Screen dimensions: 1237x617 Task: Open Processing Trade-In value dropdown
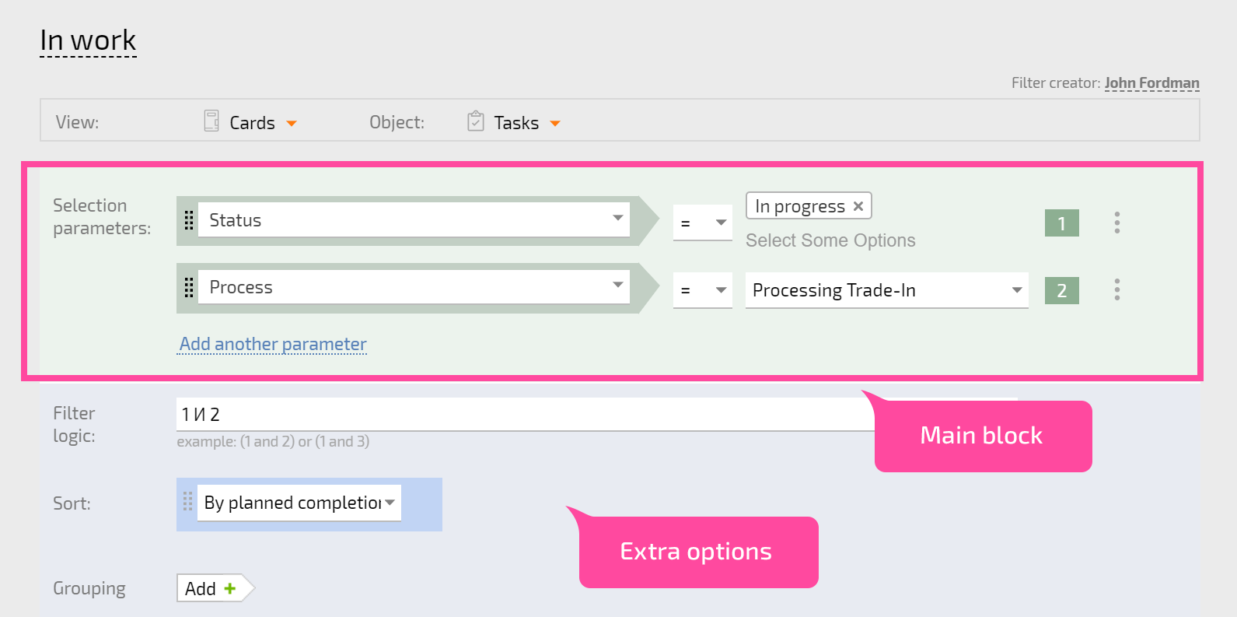click(886, 290)
